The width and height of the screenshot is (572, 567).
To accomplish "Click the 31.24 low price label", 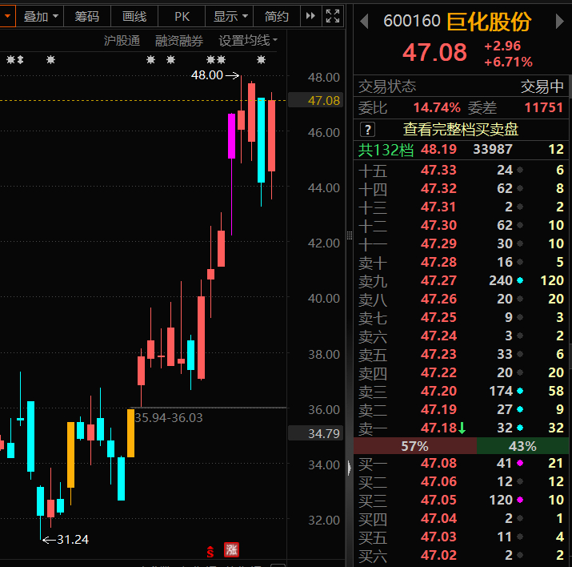I will 73,539.
